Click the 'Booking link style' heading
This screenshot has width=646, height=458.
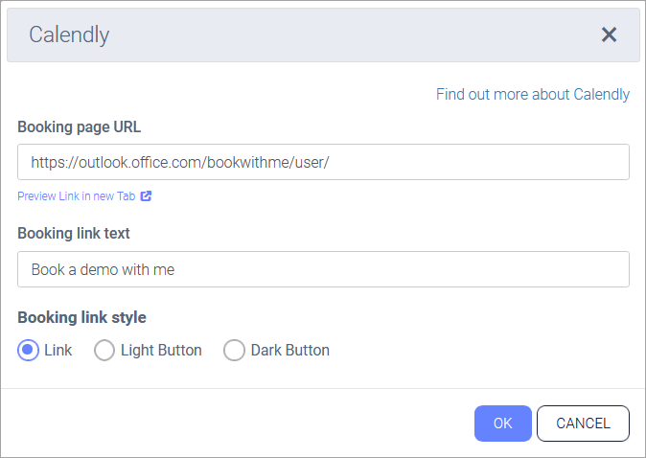81,317
